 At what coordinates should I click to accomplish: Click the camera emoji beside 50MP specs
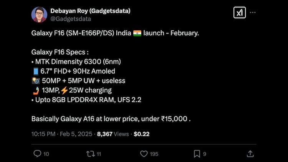36,81
